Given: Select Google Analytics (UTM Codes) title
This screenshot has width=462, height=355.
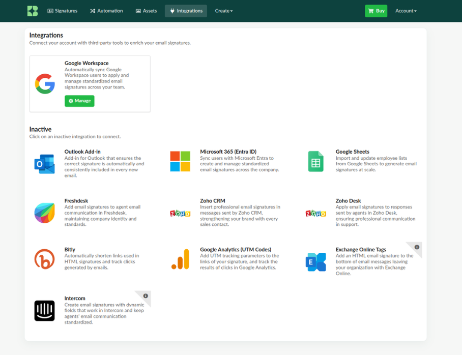Looking at the screenshot, I should click(x=236, y=250).
